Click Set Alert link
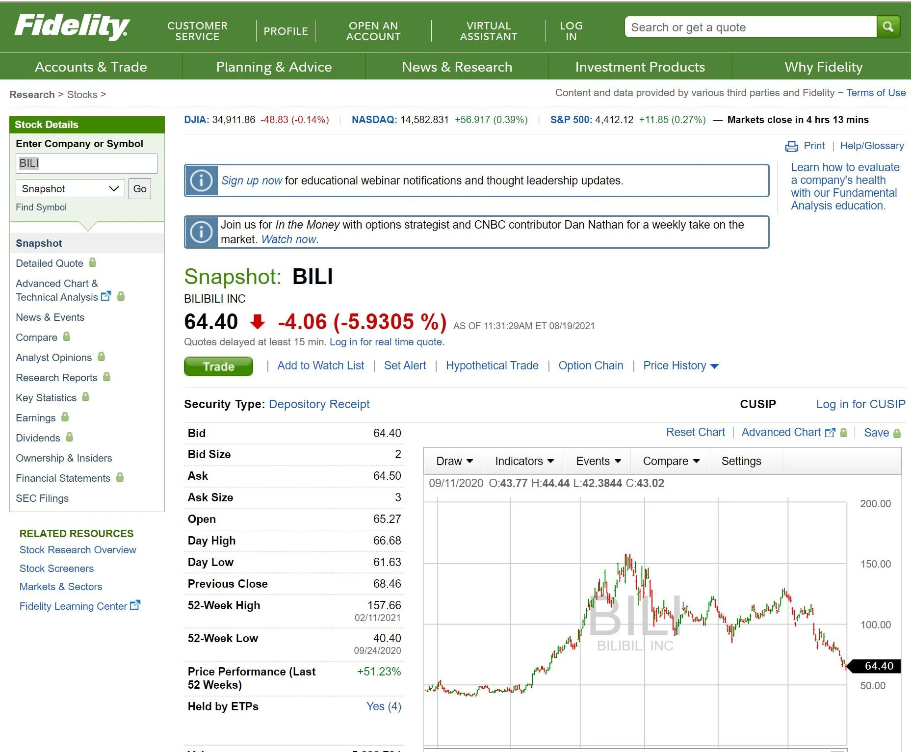 click(x=405, y=365)
